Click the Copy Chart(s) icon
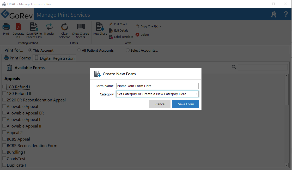 (137, 26)
